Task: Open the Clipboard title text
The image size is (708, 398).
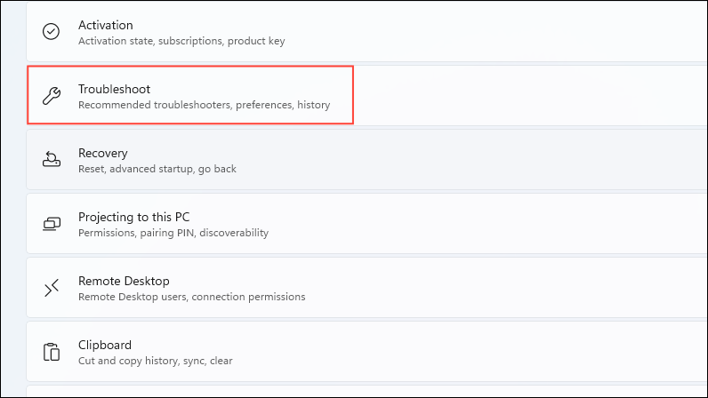Action: point(105,345)
